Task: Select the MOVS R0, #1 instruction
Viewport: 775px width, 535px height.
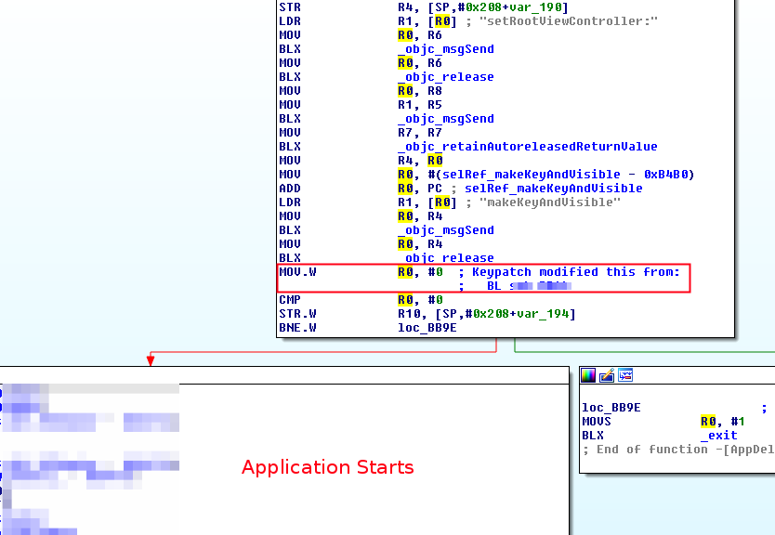Action: (663, 422)
